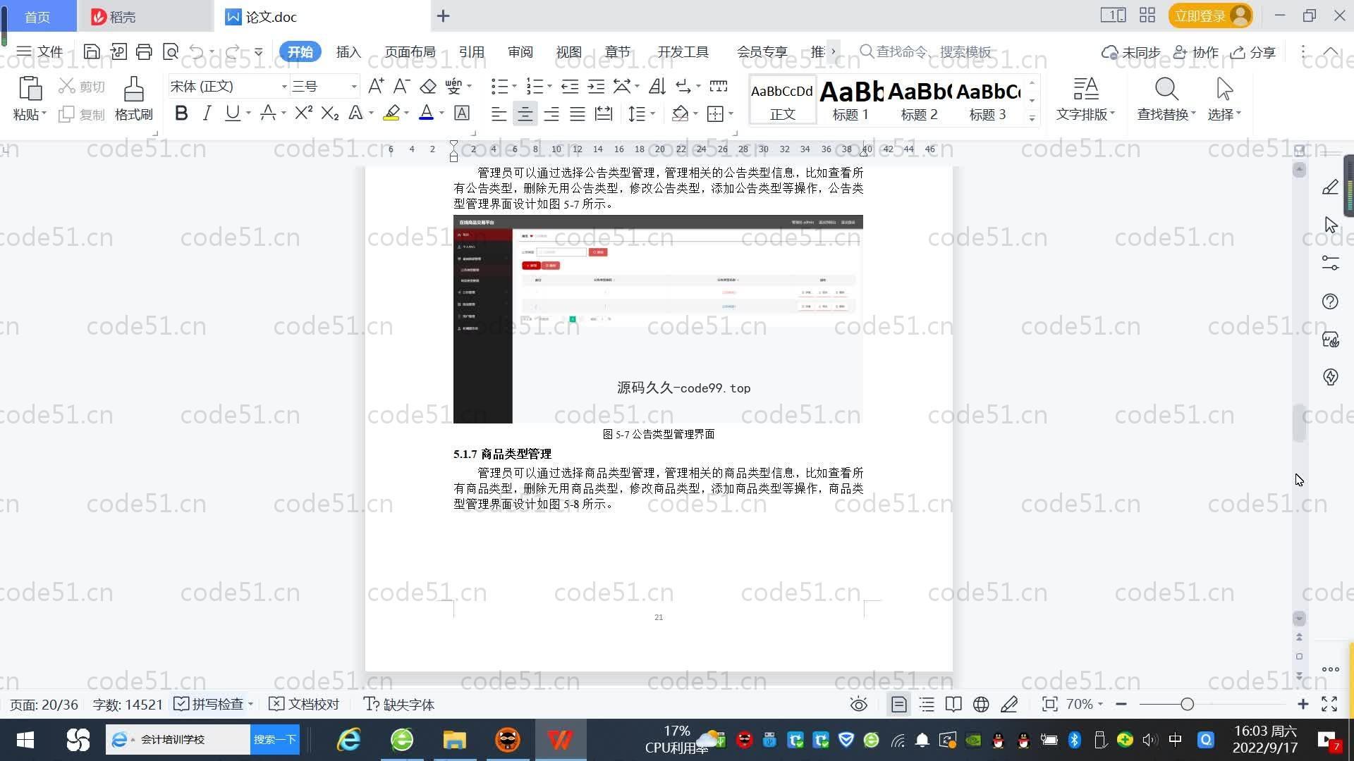Image resolution: width=1354 pixels, height=761 pixels.
Task: Switch to reading layout view icon
Action: pyautogui.click(x=953, y=705)
